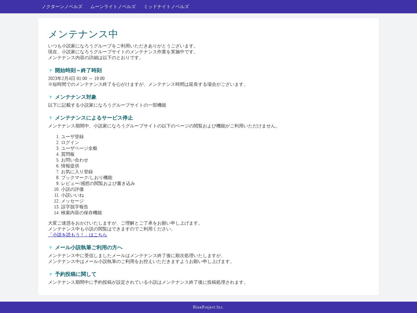Open the ムーンライトノベルズ nav link
Image resolution: width=417 pixels, height=313 pixels.
[x=113, y=7]
